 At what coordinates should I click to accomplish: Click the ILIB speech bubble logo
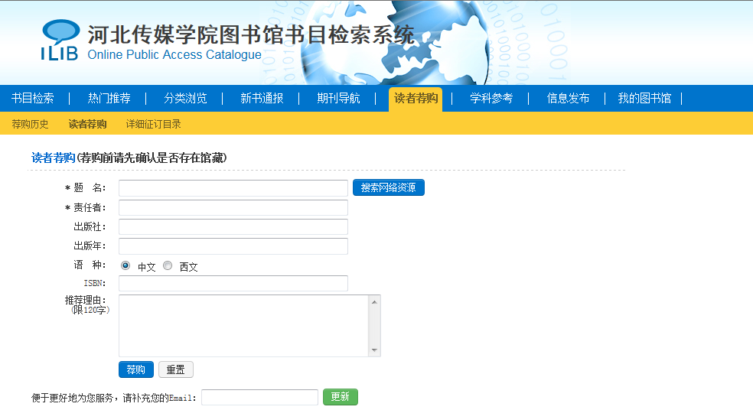[x=60, y=40]
